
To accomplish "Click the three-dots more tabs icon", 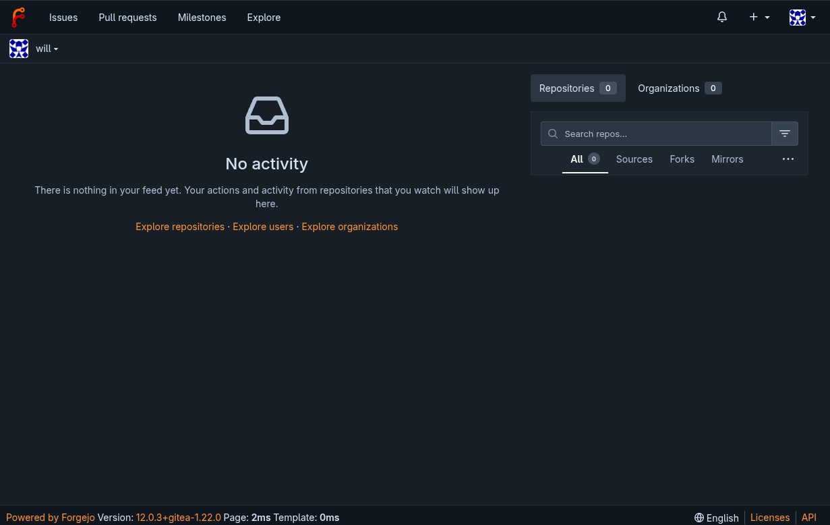I will click(x=788, y=159).
